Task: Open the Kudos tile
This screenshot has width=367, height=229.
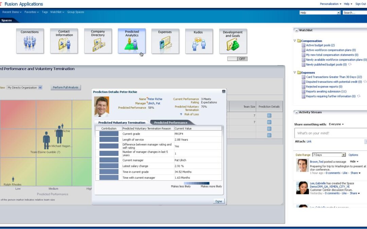Action: click(199, 41)
